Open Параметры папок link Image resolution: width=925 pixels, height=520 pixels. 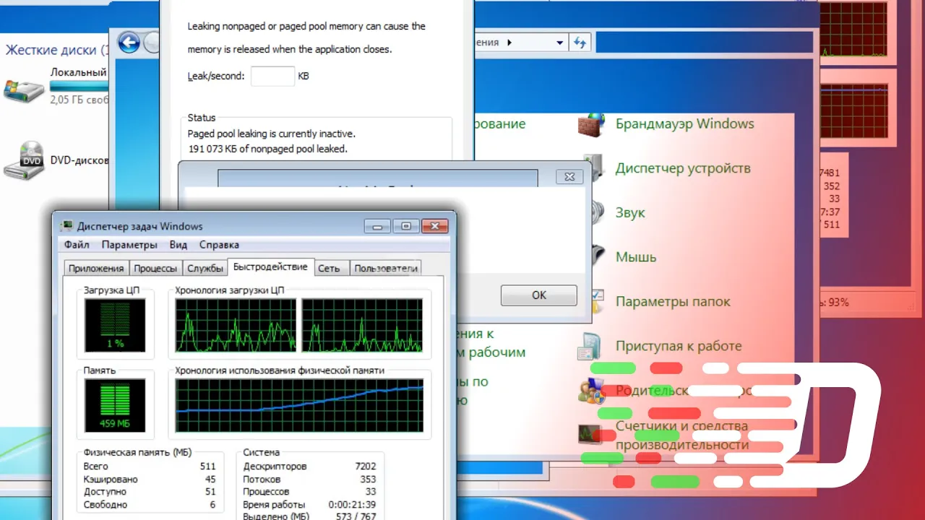[x=673, y=302]
